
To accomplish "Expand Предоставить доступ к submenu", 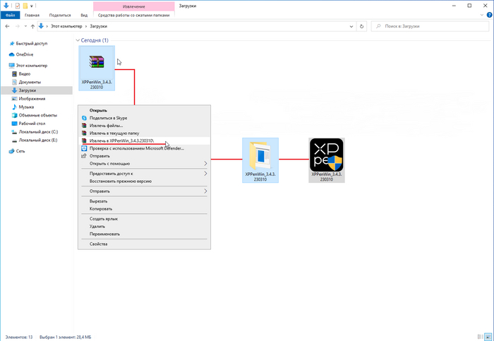I will (144, 174).
